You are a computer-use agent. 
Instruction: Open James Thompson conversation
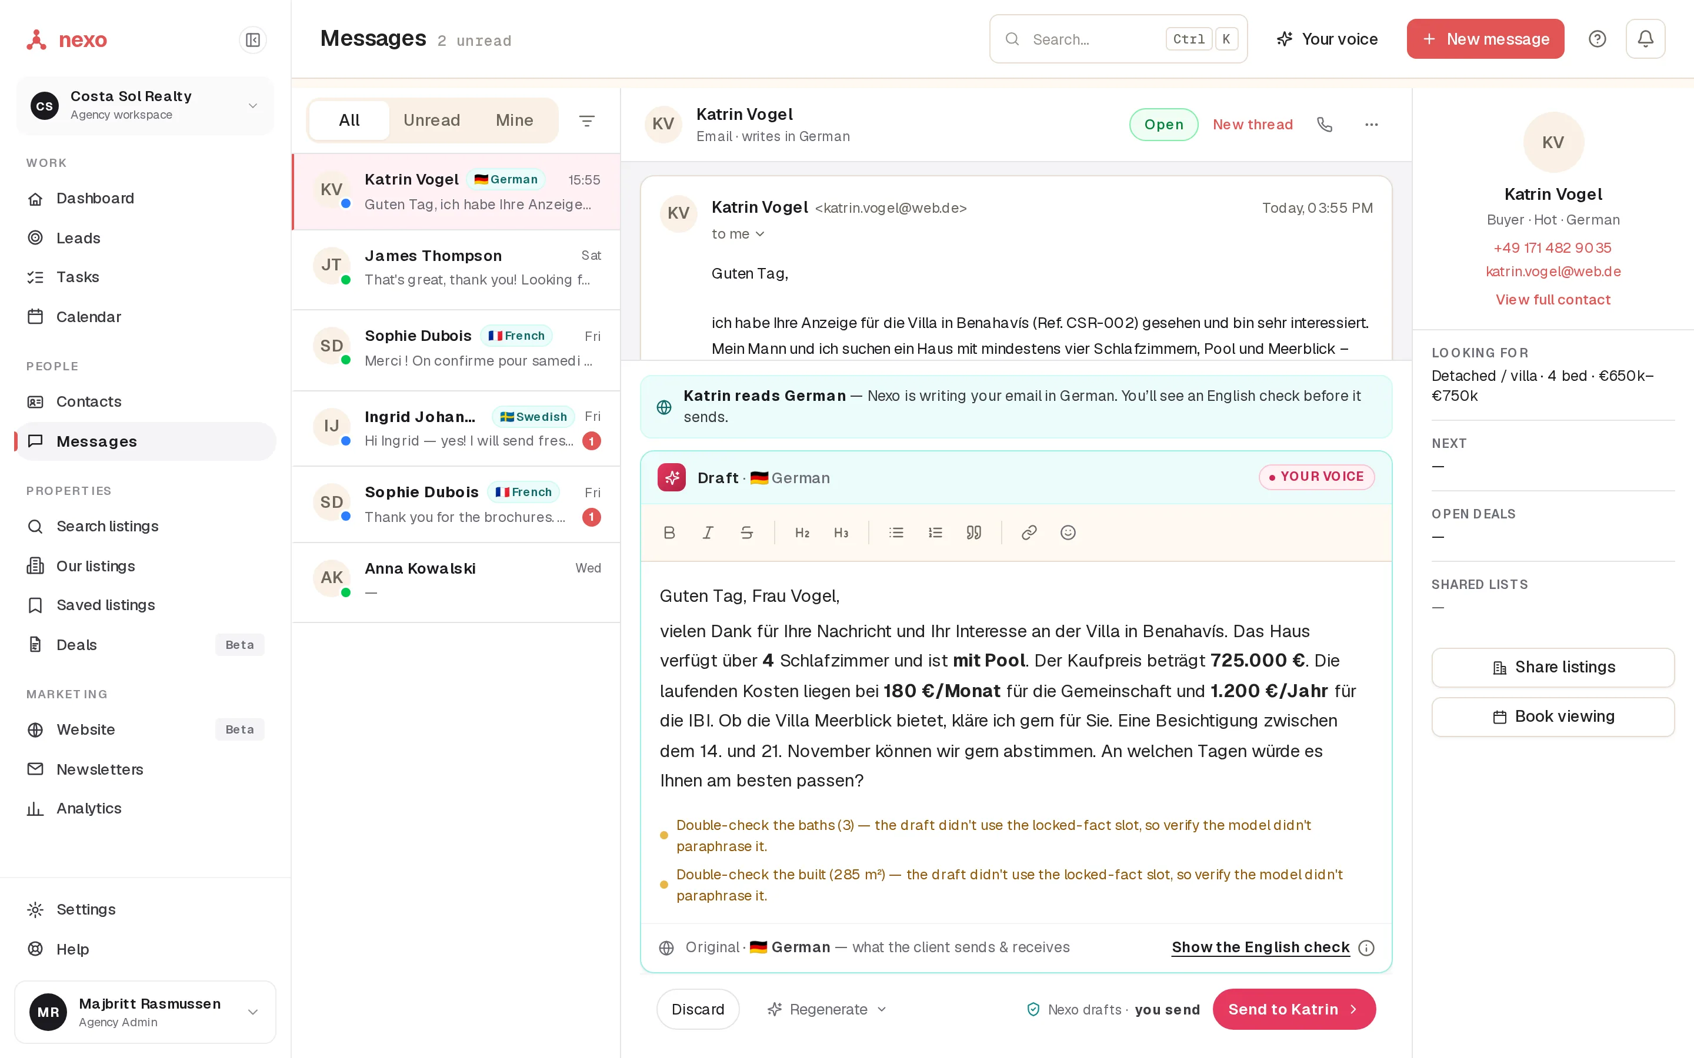456,269
